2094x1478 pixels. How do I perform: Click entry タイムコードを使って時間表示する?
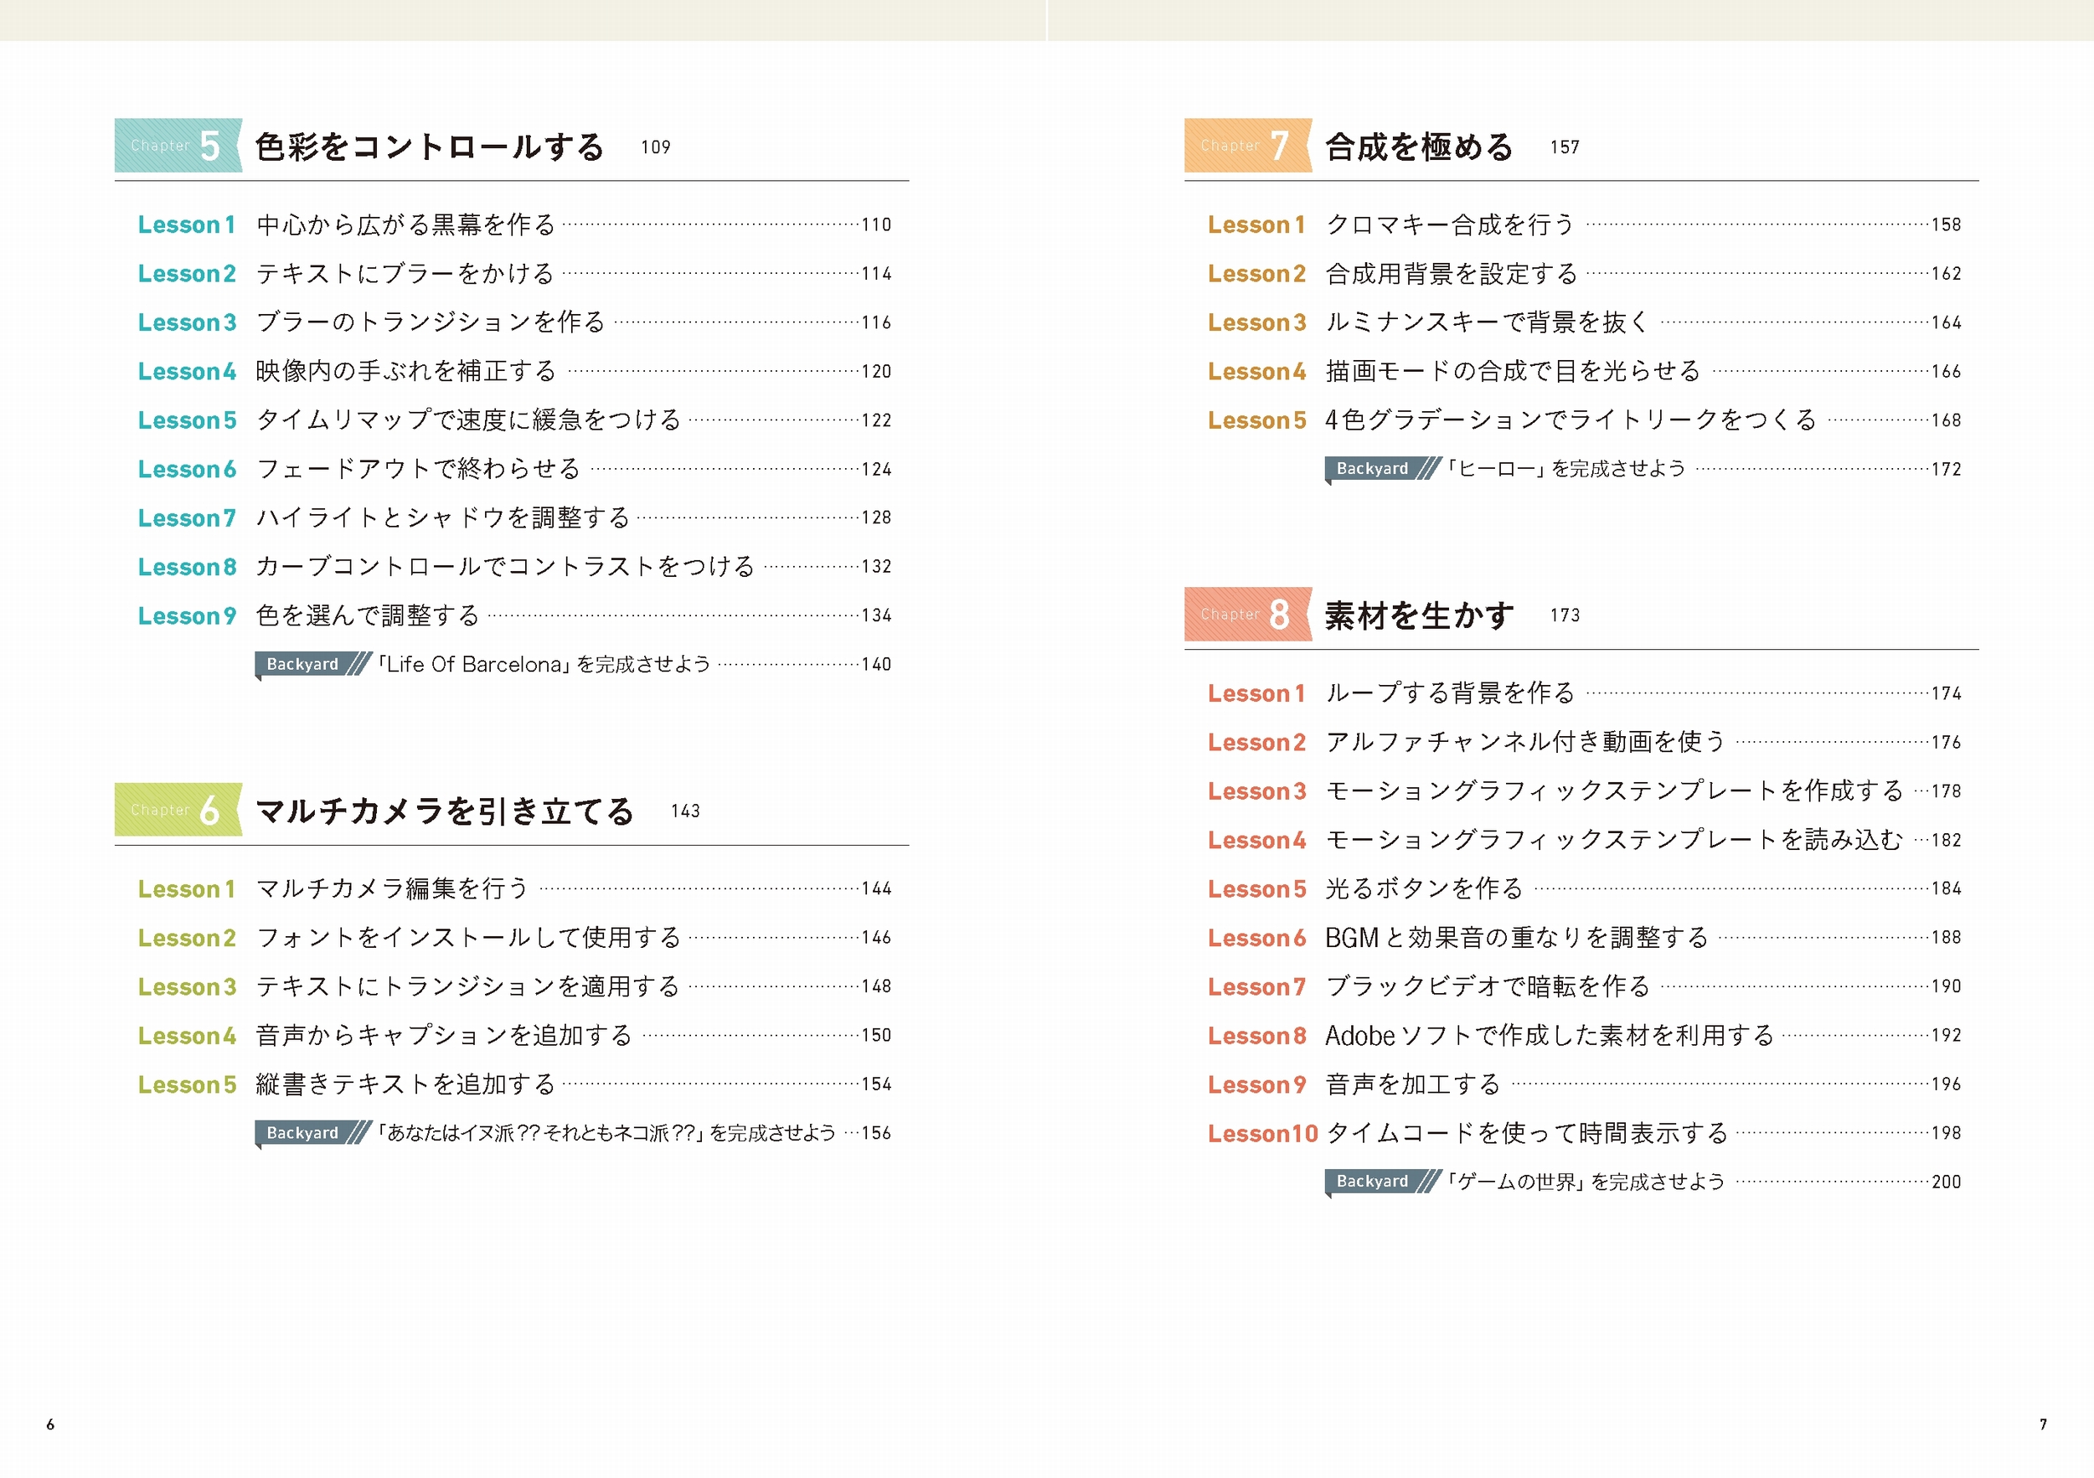click(x=1527, y=1132)
